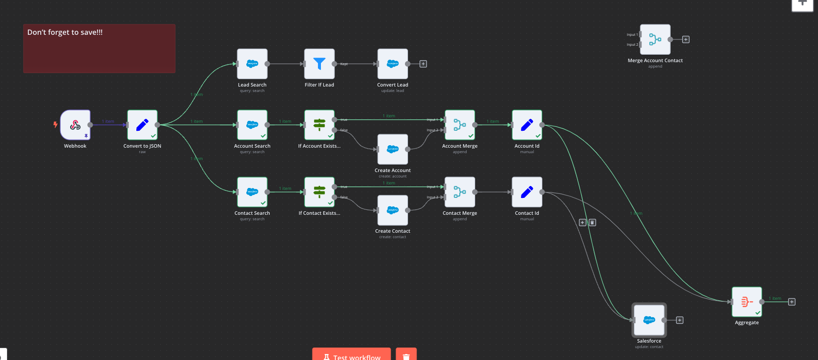The height and width of the screenshot is (360, 818).
Task: Open the Convert to JSON node
Action: 142,125
